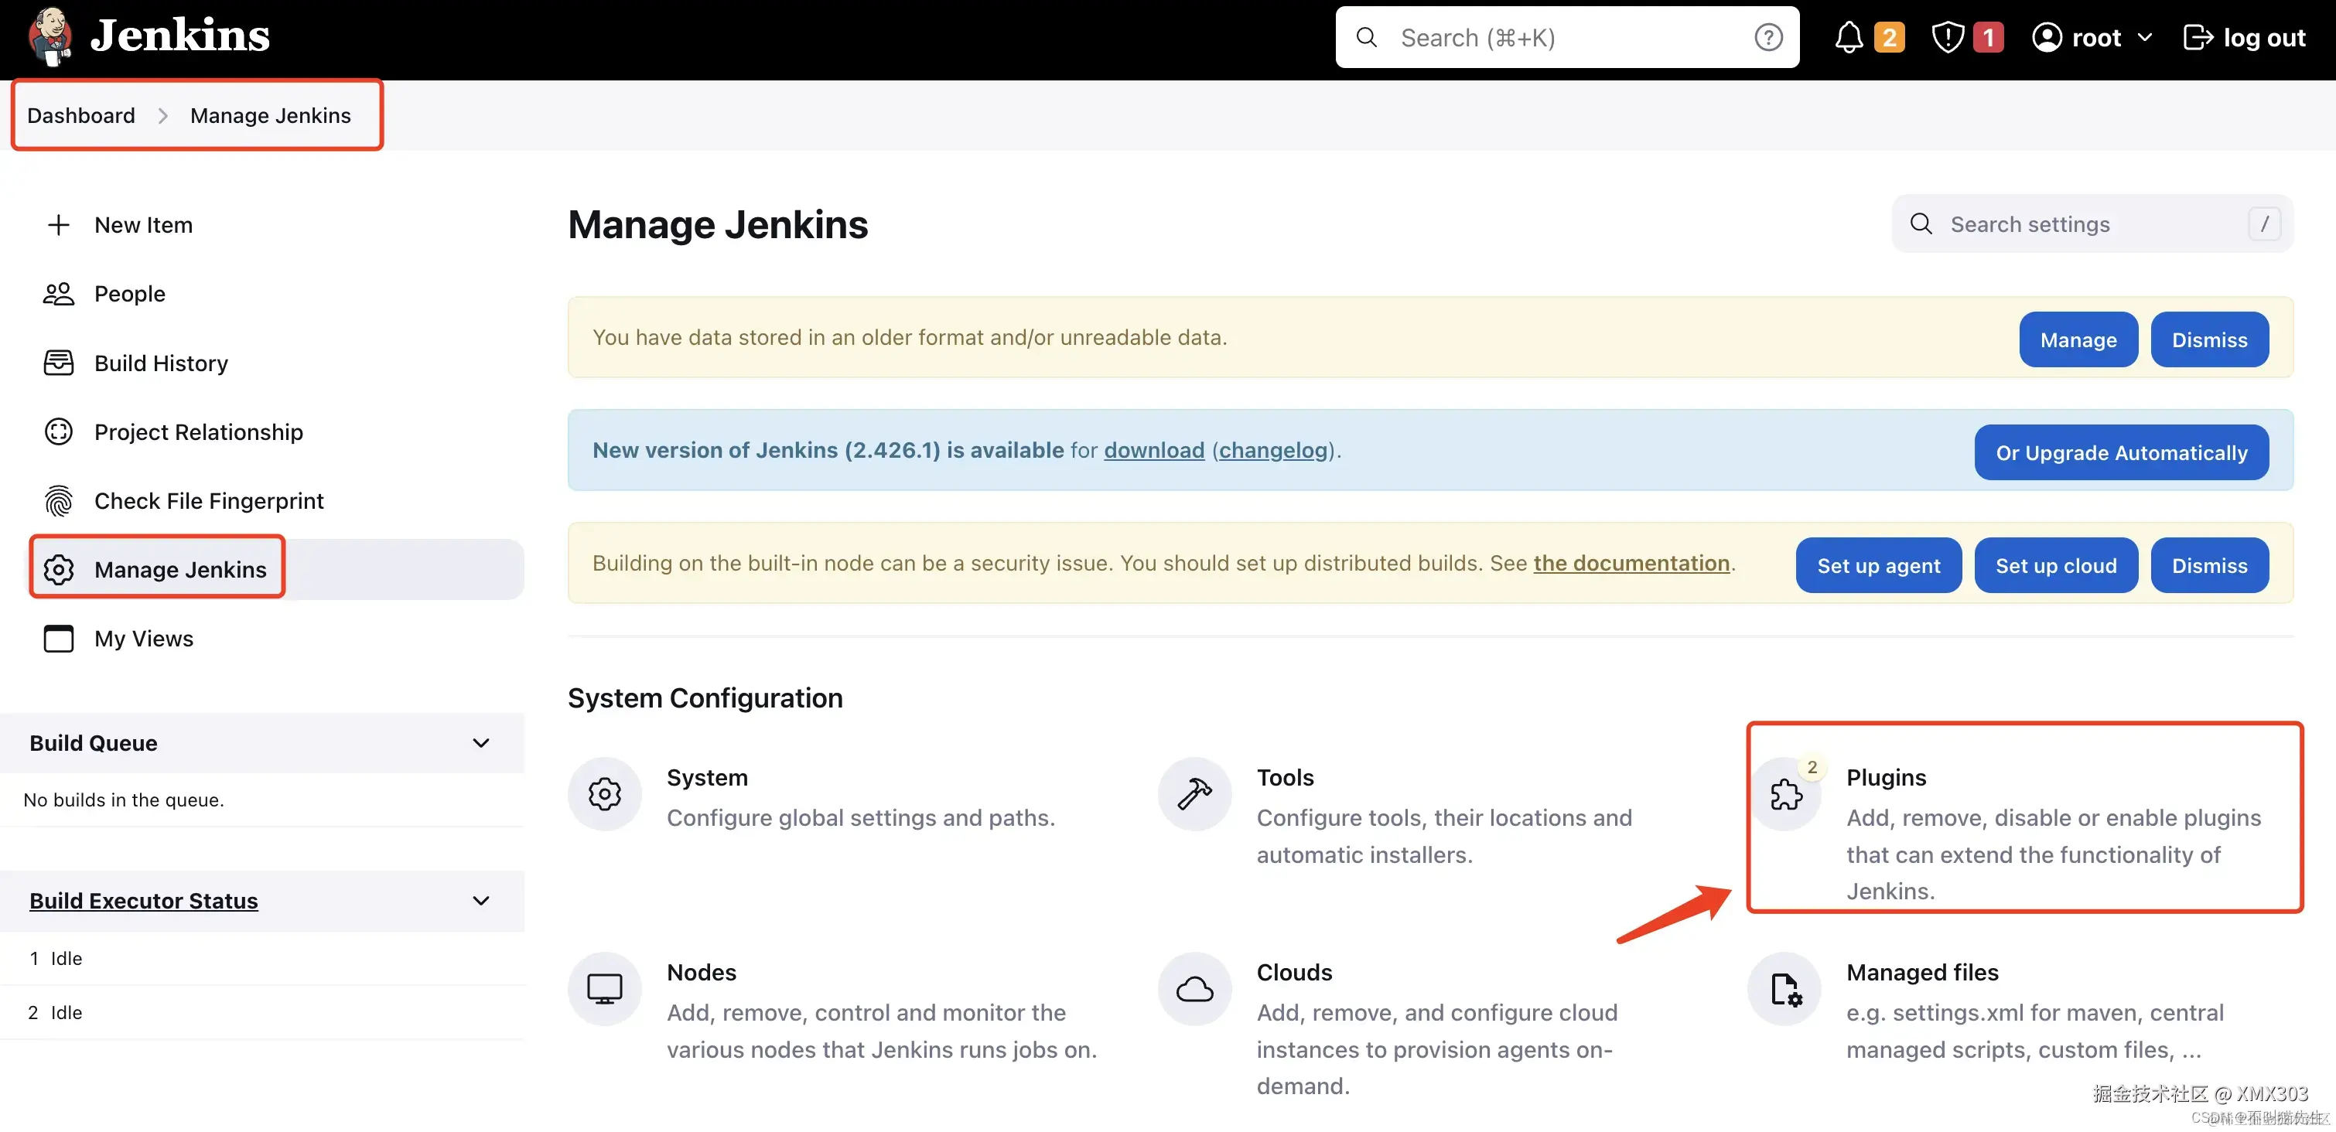Click the Tools hammer icon
The width and height of the screenshot is (2336, 1132).
coord(1194,795)
